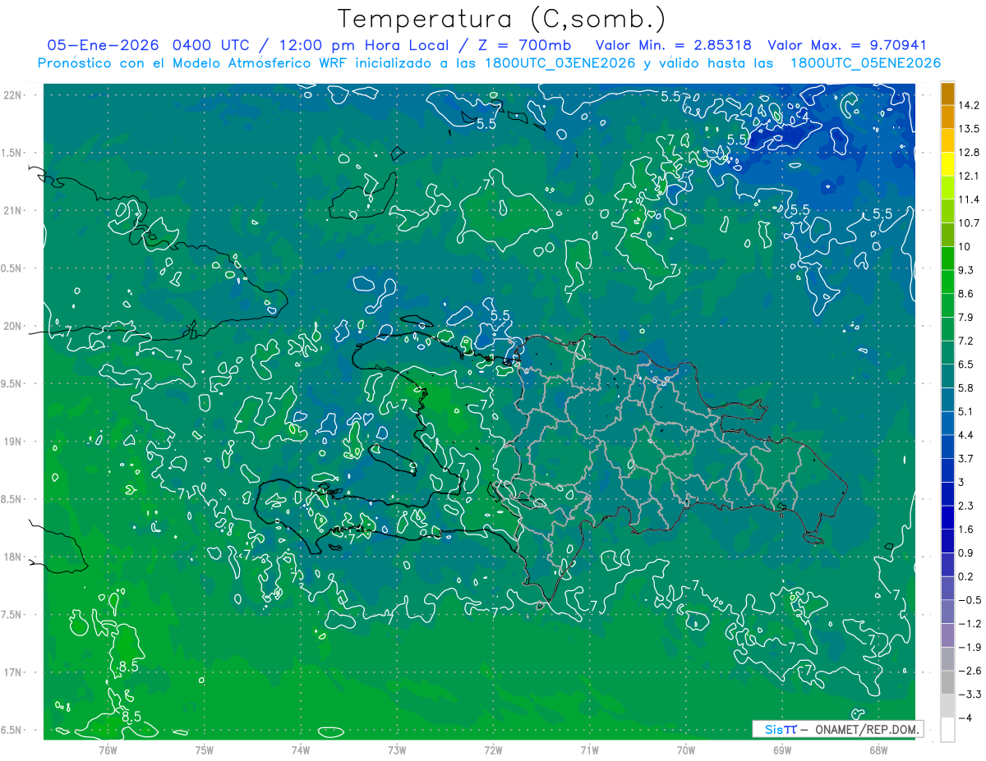
Task: Click the 74W longitude axis label
Action: coord(301,750)
